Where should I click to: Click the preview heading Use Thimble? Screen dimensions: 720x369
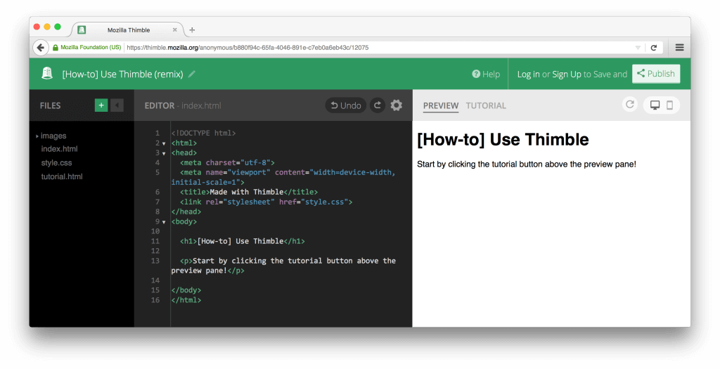click(503, 140)
